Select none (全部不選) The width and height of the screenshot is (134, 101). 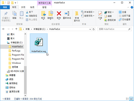(124, 16)
